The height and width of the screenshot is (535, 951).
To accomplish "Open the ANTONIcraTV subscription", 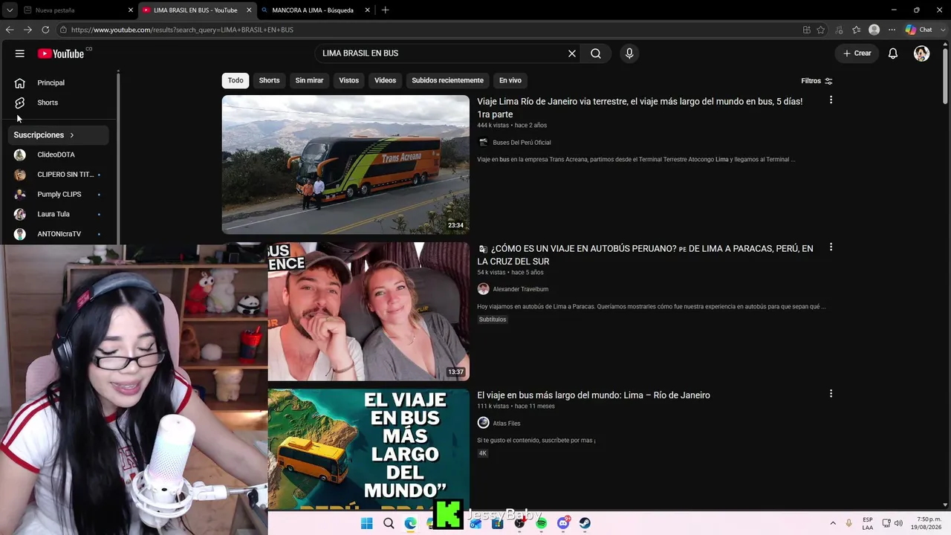I will click(x=59, y=234).
